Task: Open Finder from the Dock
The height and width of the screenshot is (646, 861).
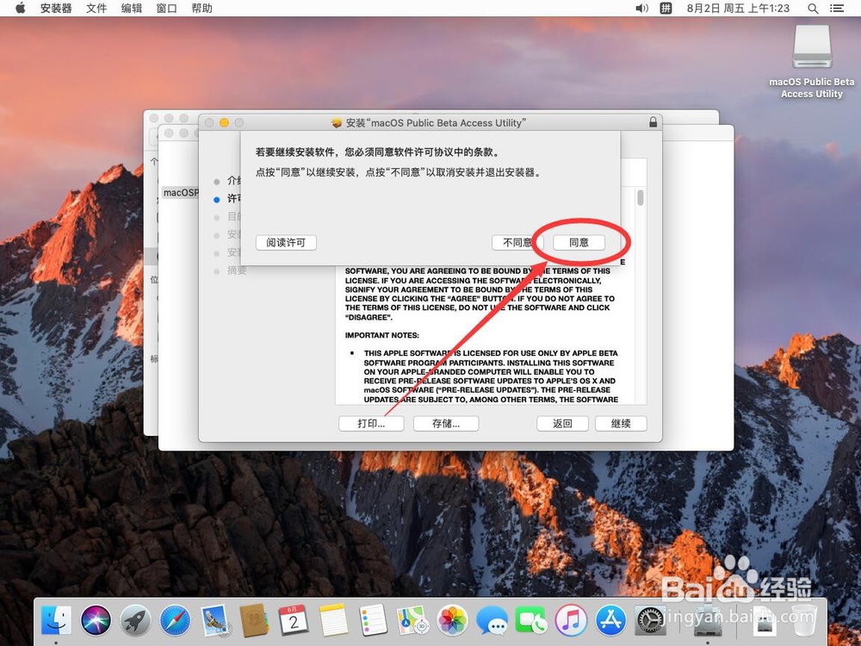Action: 56,621
